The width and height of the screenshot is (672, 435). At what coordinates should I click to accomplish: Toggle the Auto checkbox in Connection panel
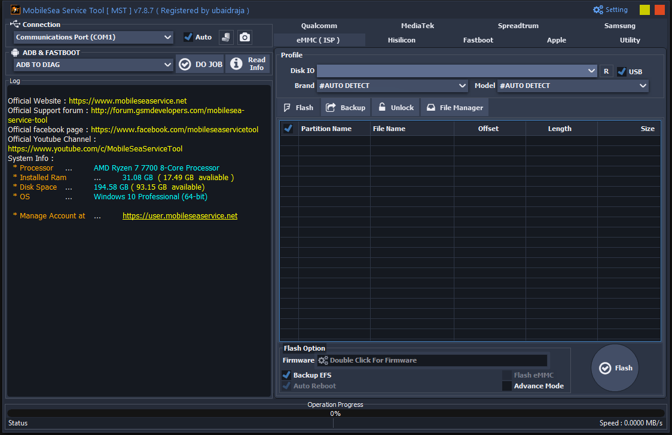pos(187,36)
